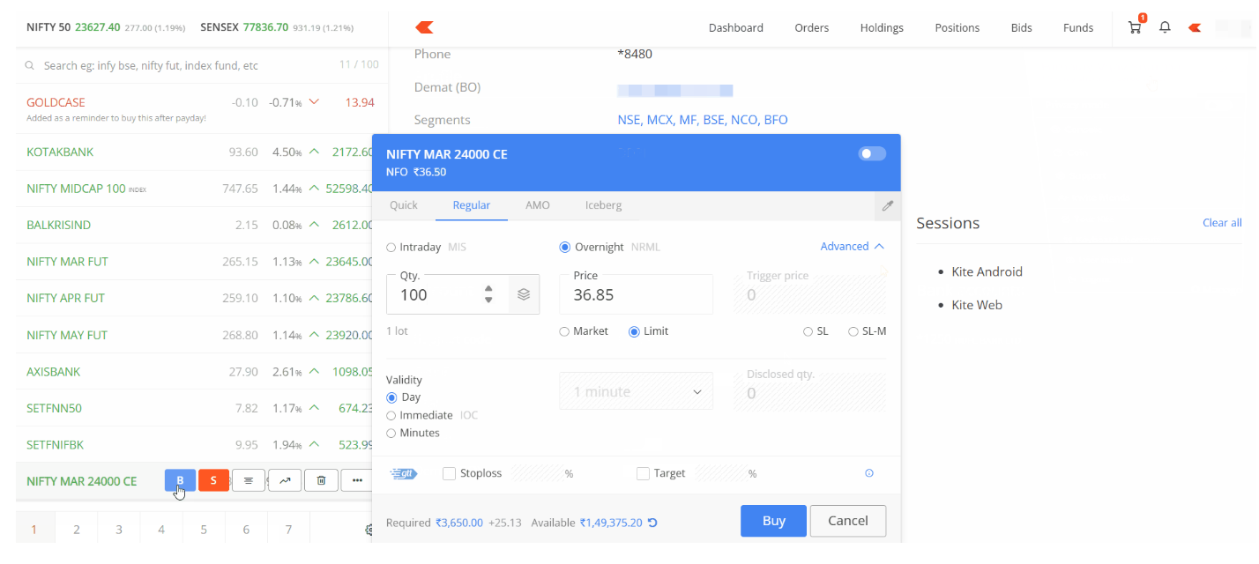This screenshot has width=1259, height=564.
Task: Open the cart basket icon
Action: coord(1135,27)
